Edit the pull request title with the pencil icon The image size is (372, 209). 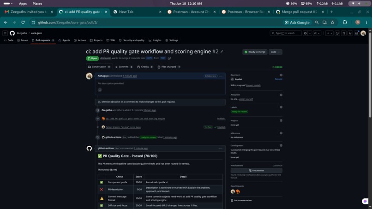tap(222, 52)
